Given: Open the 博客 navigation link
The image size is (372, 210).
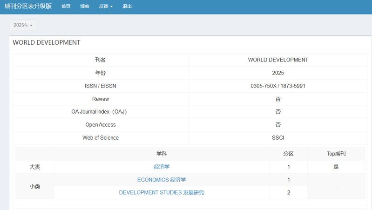Looking at the screenshot, I should point(85,7).
